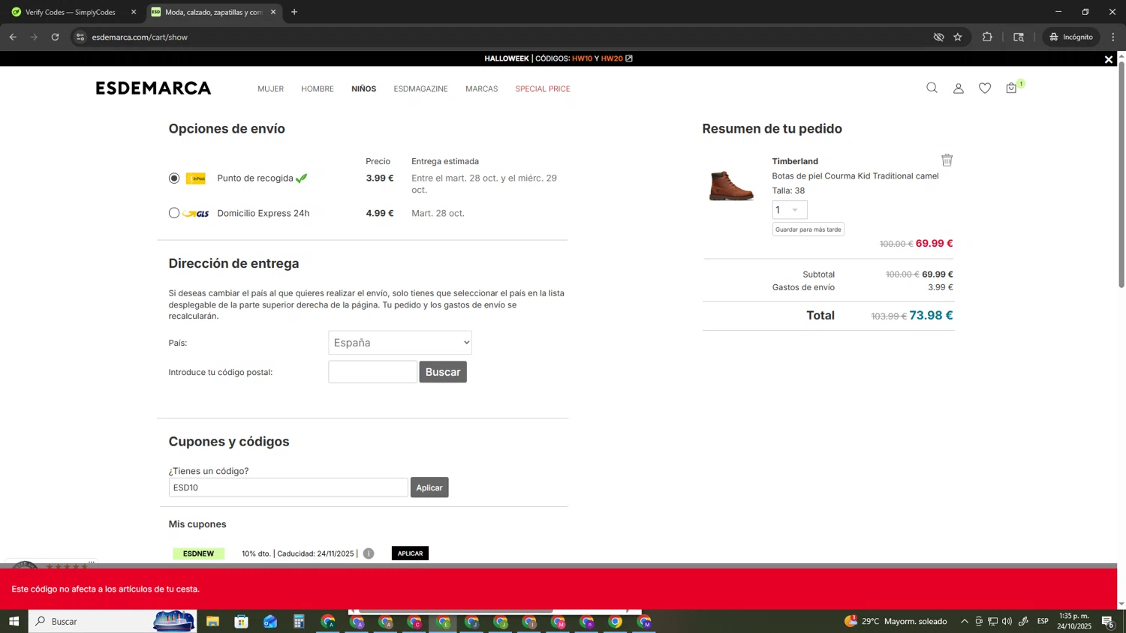Open Chrome three-dot menu
This screenshot has width=1126, height=633.
tap(1113, 37)
